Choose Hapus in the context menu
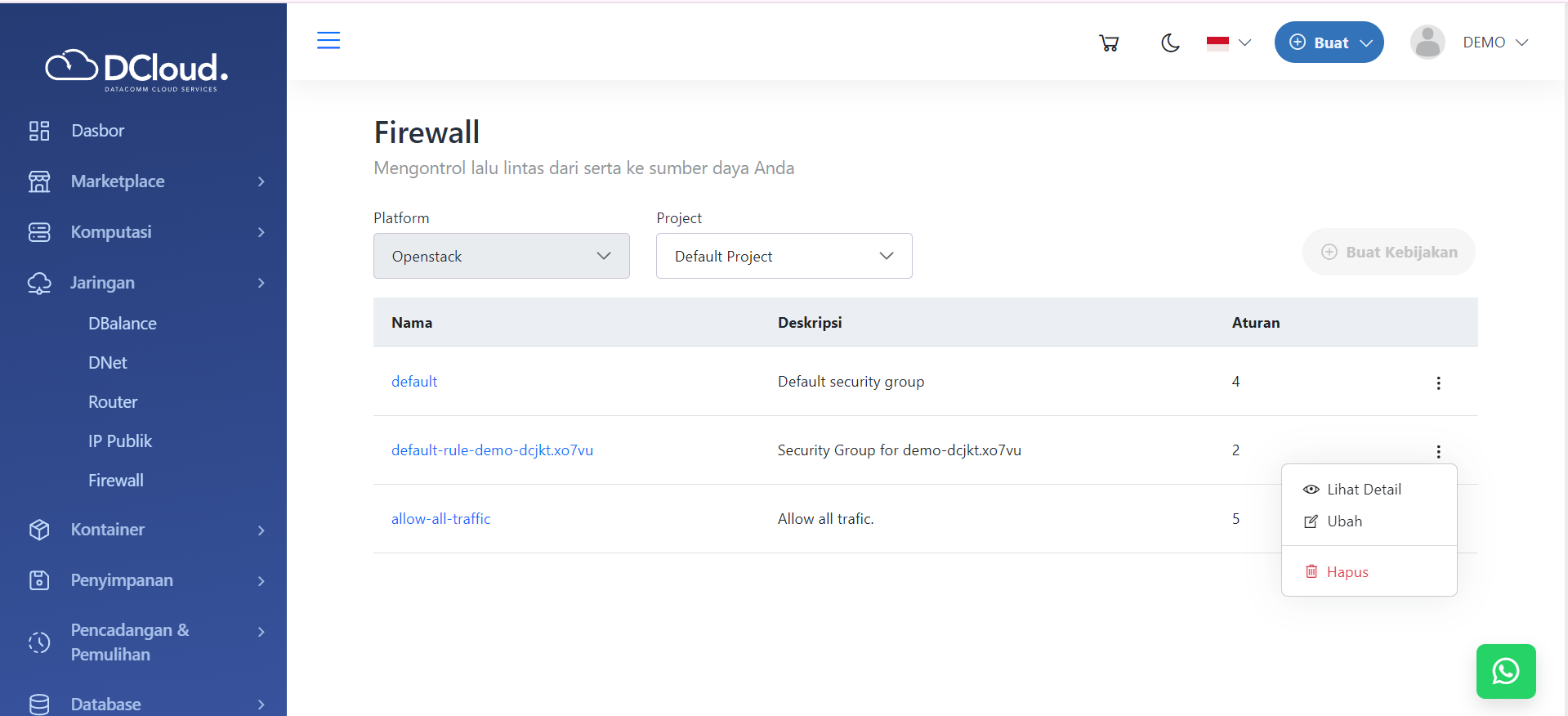1568x716 pixels. (x=1347, y=572)
